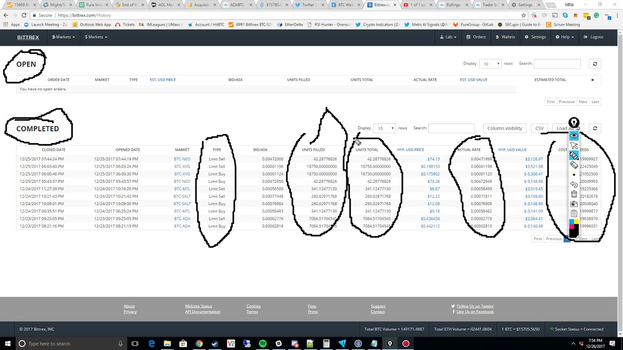623x350 pixels.
Task: Sort completed orders by Opened Date
Action: [x=128, y=150]
